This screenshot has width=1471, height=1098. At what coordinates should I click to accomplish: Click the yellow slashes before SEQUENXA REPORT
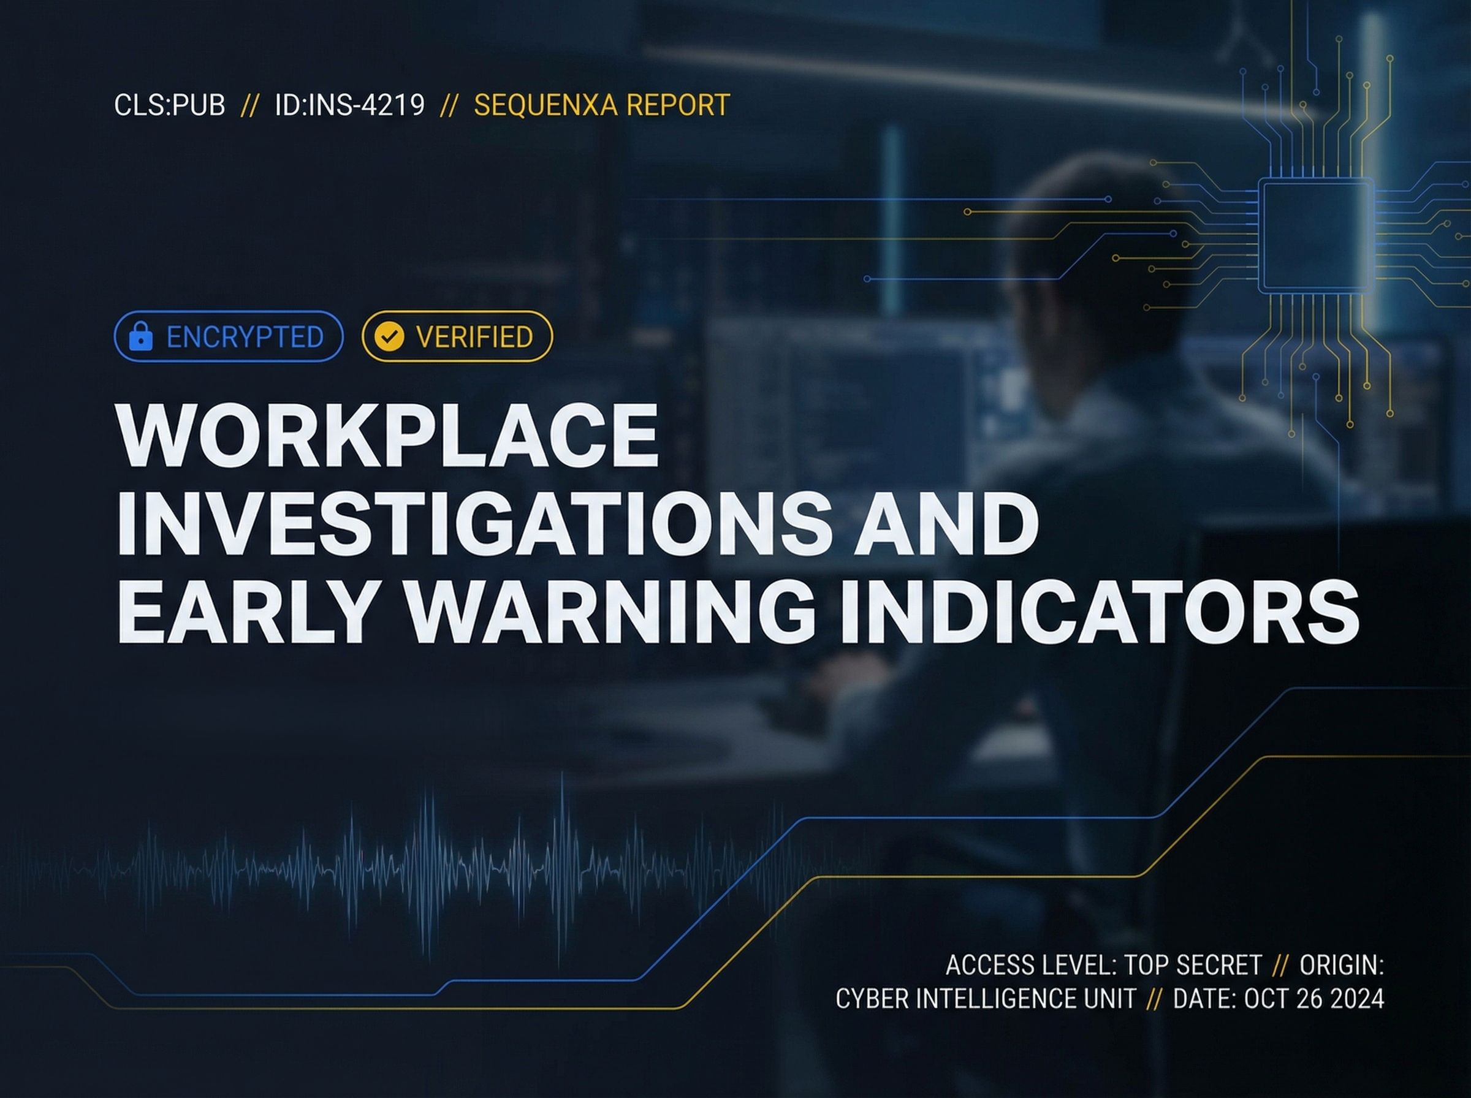coord(449,105)
